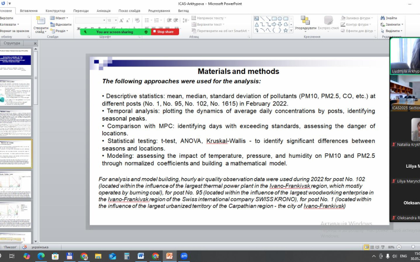The image size is (420, 262).
Task: Click the Знайти find button
Action: coord(388,18)
